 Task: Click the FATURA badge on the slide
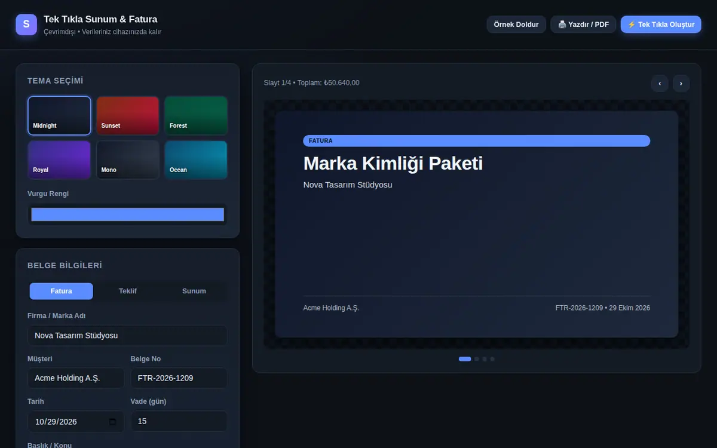pyautogui.click(x=477, y=141)
